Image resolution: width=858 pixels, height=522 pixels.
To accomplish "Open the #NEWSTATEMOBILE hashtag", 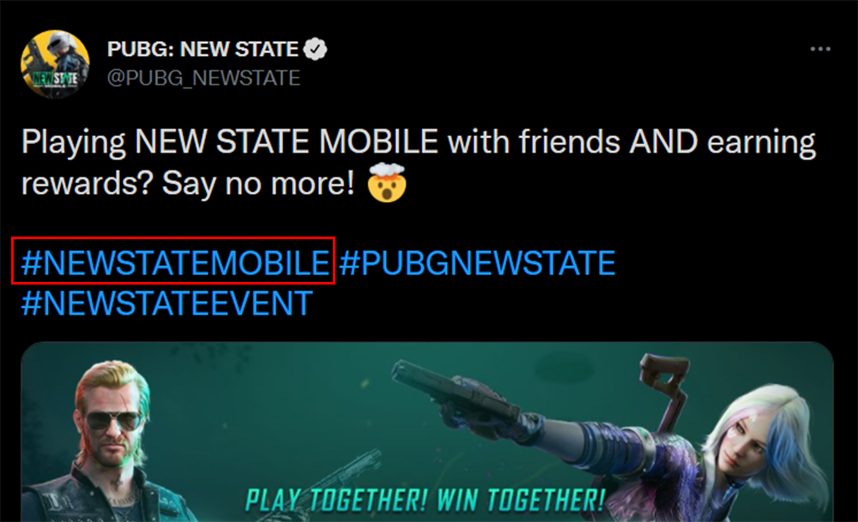I will pyautogui.click(x=175, y=263).
